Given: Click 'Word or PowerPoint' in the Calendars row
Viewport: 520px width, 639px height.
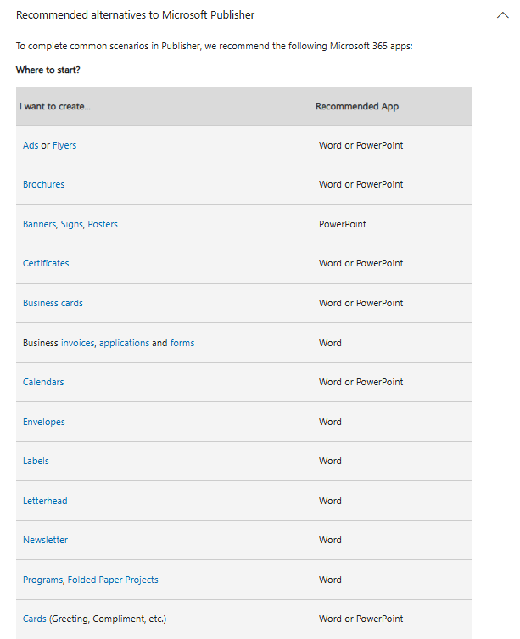Looking at the screenshot, I should click(361, 382).
